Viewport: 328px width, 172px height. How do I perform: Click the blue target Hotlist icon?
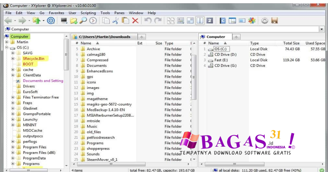51,21
